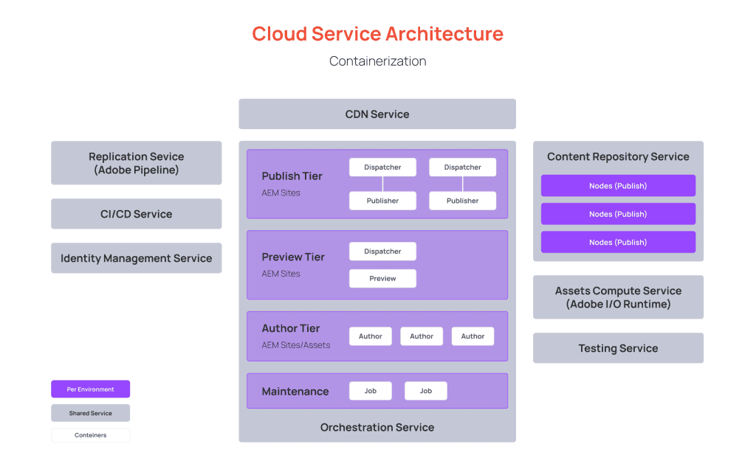The width and height of the screenshot is (756, 475).
Task: Open the CI/CD Service block
Action: click(136, 213)
